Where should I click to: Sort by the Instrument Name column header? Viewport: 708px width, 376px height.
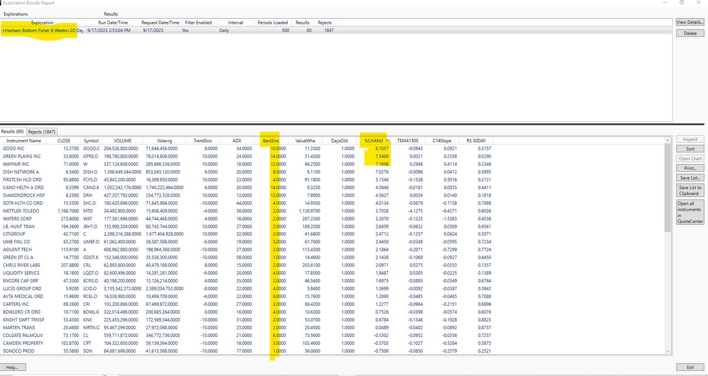[x=24, y=140]
